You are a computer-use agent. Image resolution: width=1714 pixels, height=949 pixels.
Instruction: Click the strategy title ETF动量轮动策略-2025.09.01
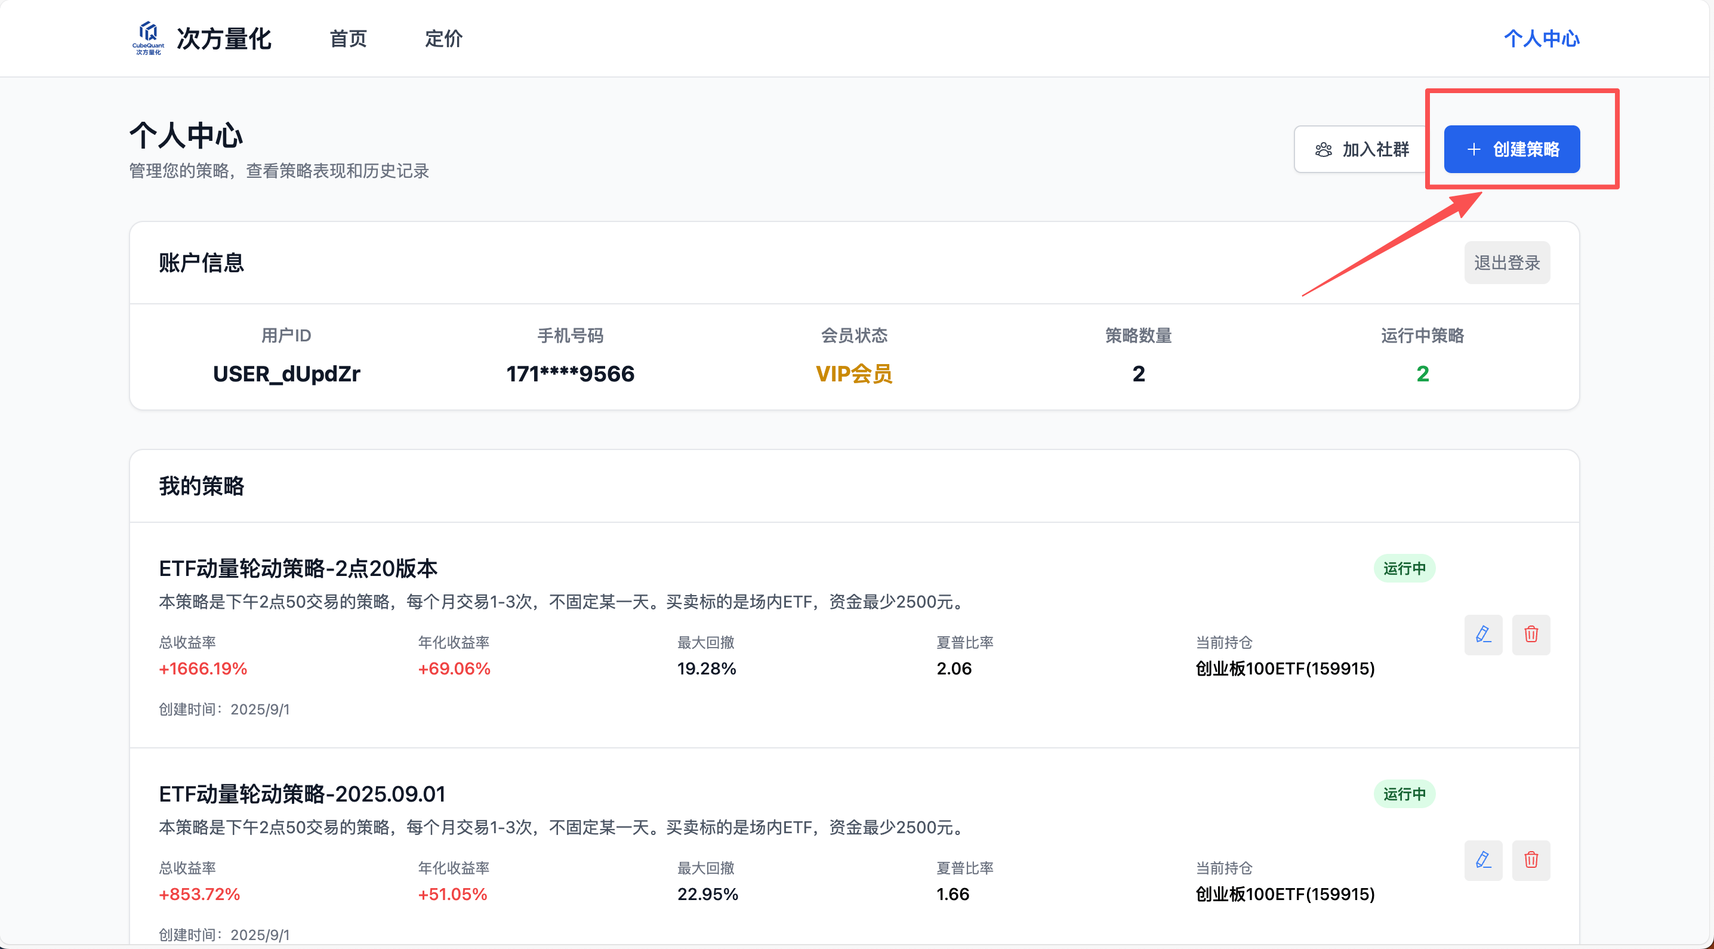point(301,793)
